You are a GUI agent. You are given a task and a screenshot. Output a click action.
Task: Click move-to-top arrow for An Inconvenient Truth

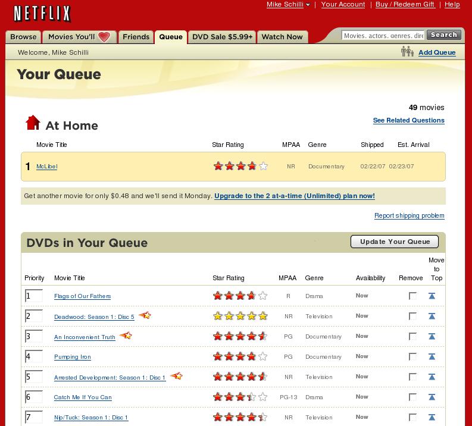[432, 336]
